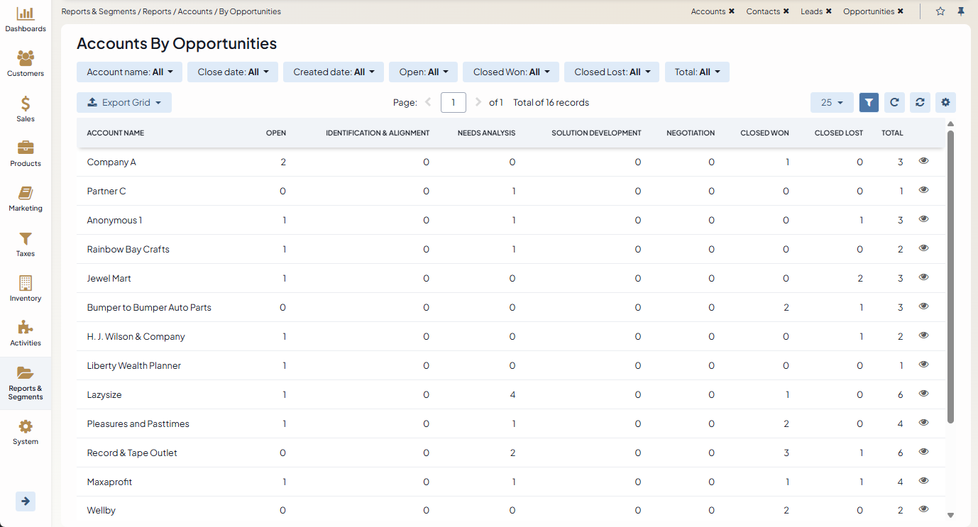Open the Customers section in sidebar
Image resolution: width=978 pixels, height=527 pixels.
tap(26, 64)
